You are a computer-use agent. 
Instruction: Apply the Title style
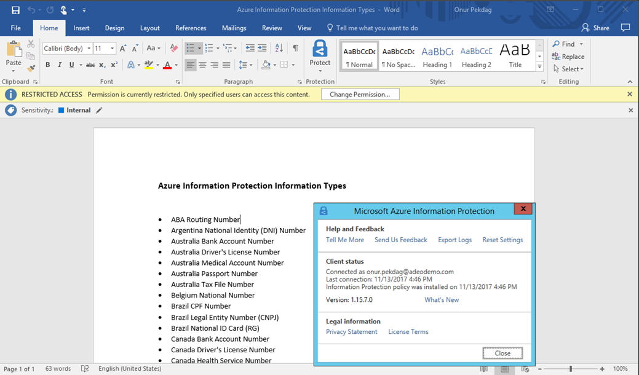[515, 56]
